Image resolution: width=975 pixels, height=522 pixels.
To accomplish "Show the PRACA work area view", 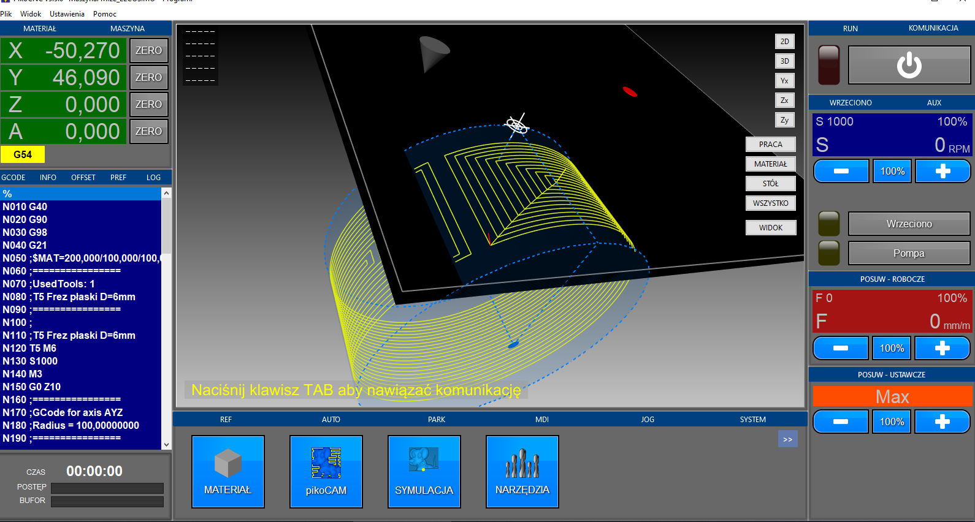I will click(x=771, y=145).
